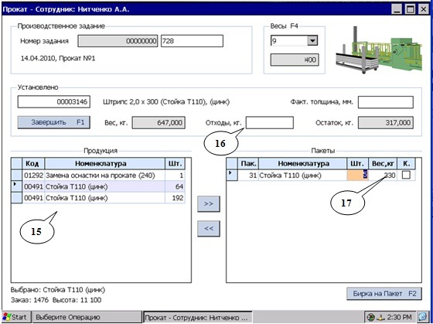Remove package using the << button

(x=209, y=228)
